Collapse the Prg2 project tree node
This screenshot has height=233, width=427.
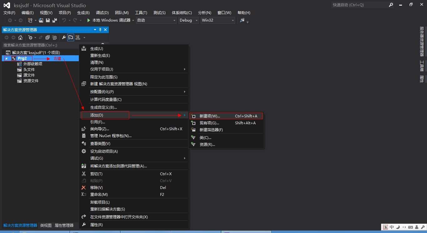pos(6,59)
